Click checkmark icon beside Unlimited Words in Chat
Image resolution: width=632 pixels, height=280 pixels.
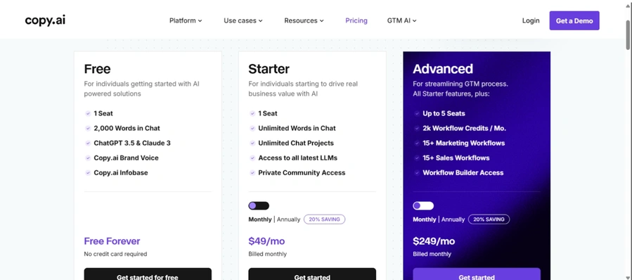point(252,128)
